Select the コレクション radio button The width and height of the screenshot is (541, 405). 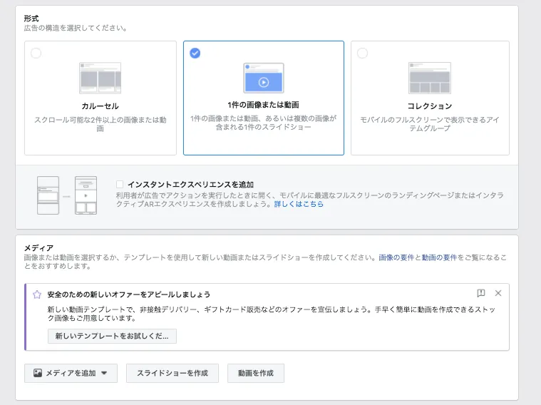point(362,53)
